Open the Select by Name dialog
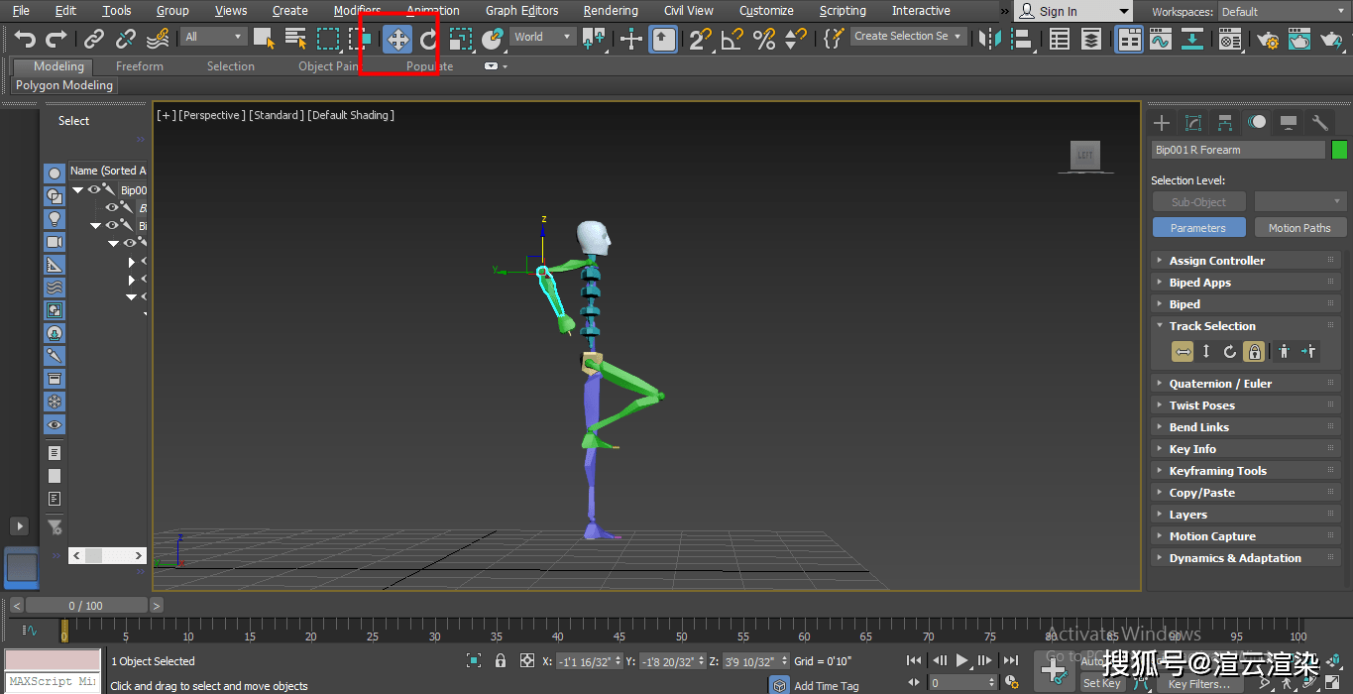This screenshot has height=694, width=1353. pos(295,37)
